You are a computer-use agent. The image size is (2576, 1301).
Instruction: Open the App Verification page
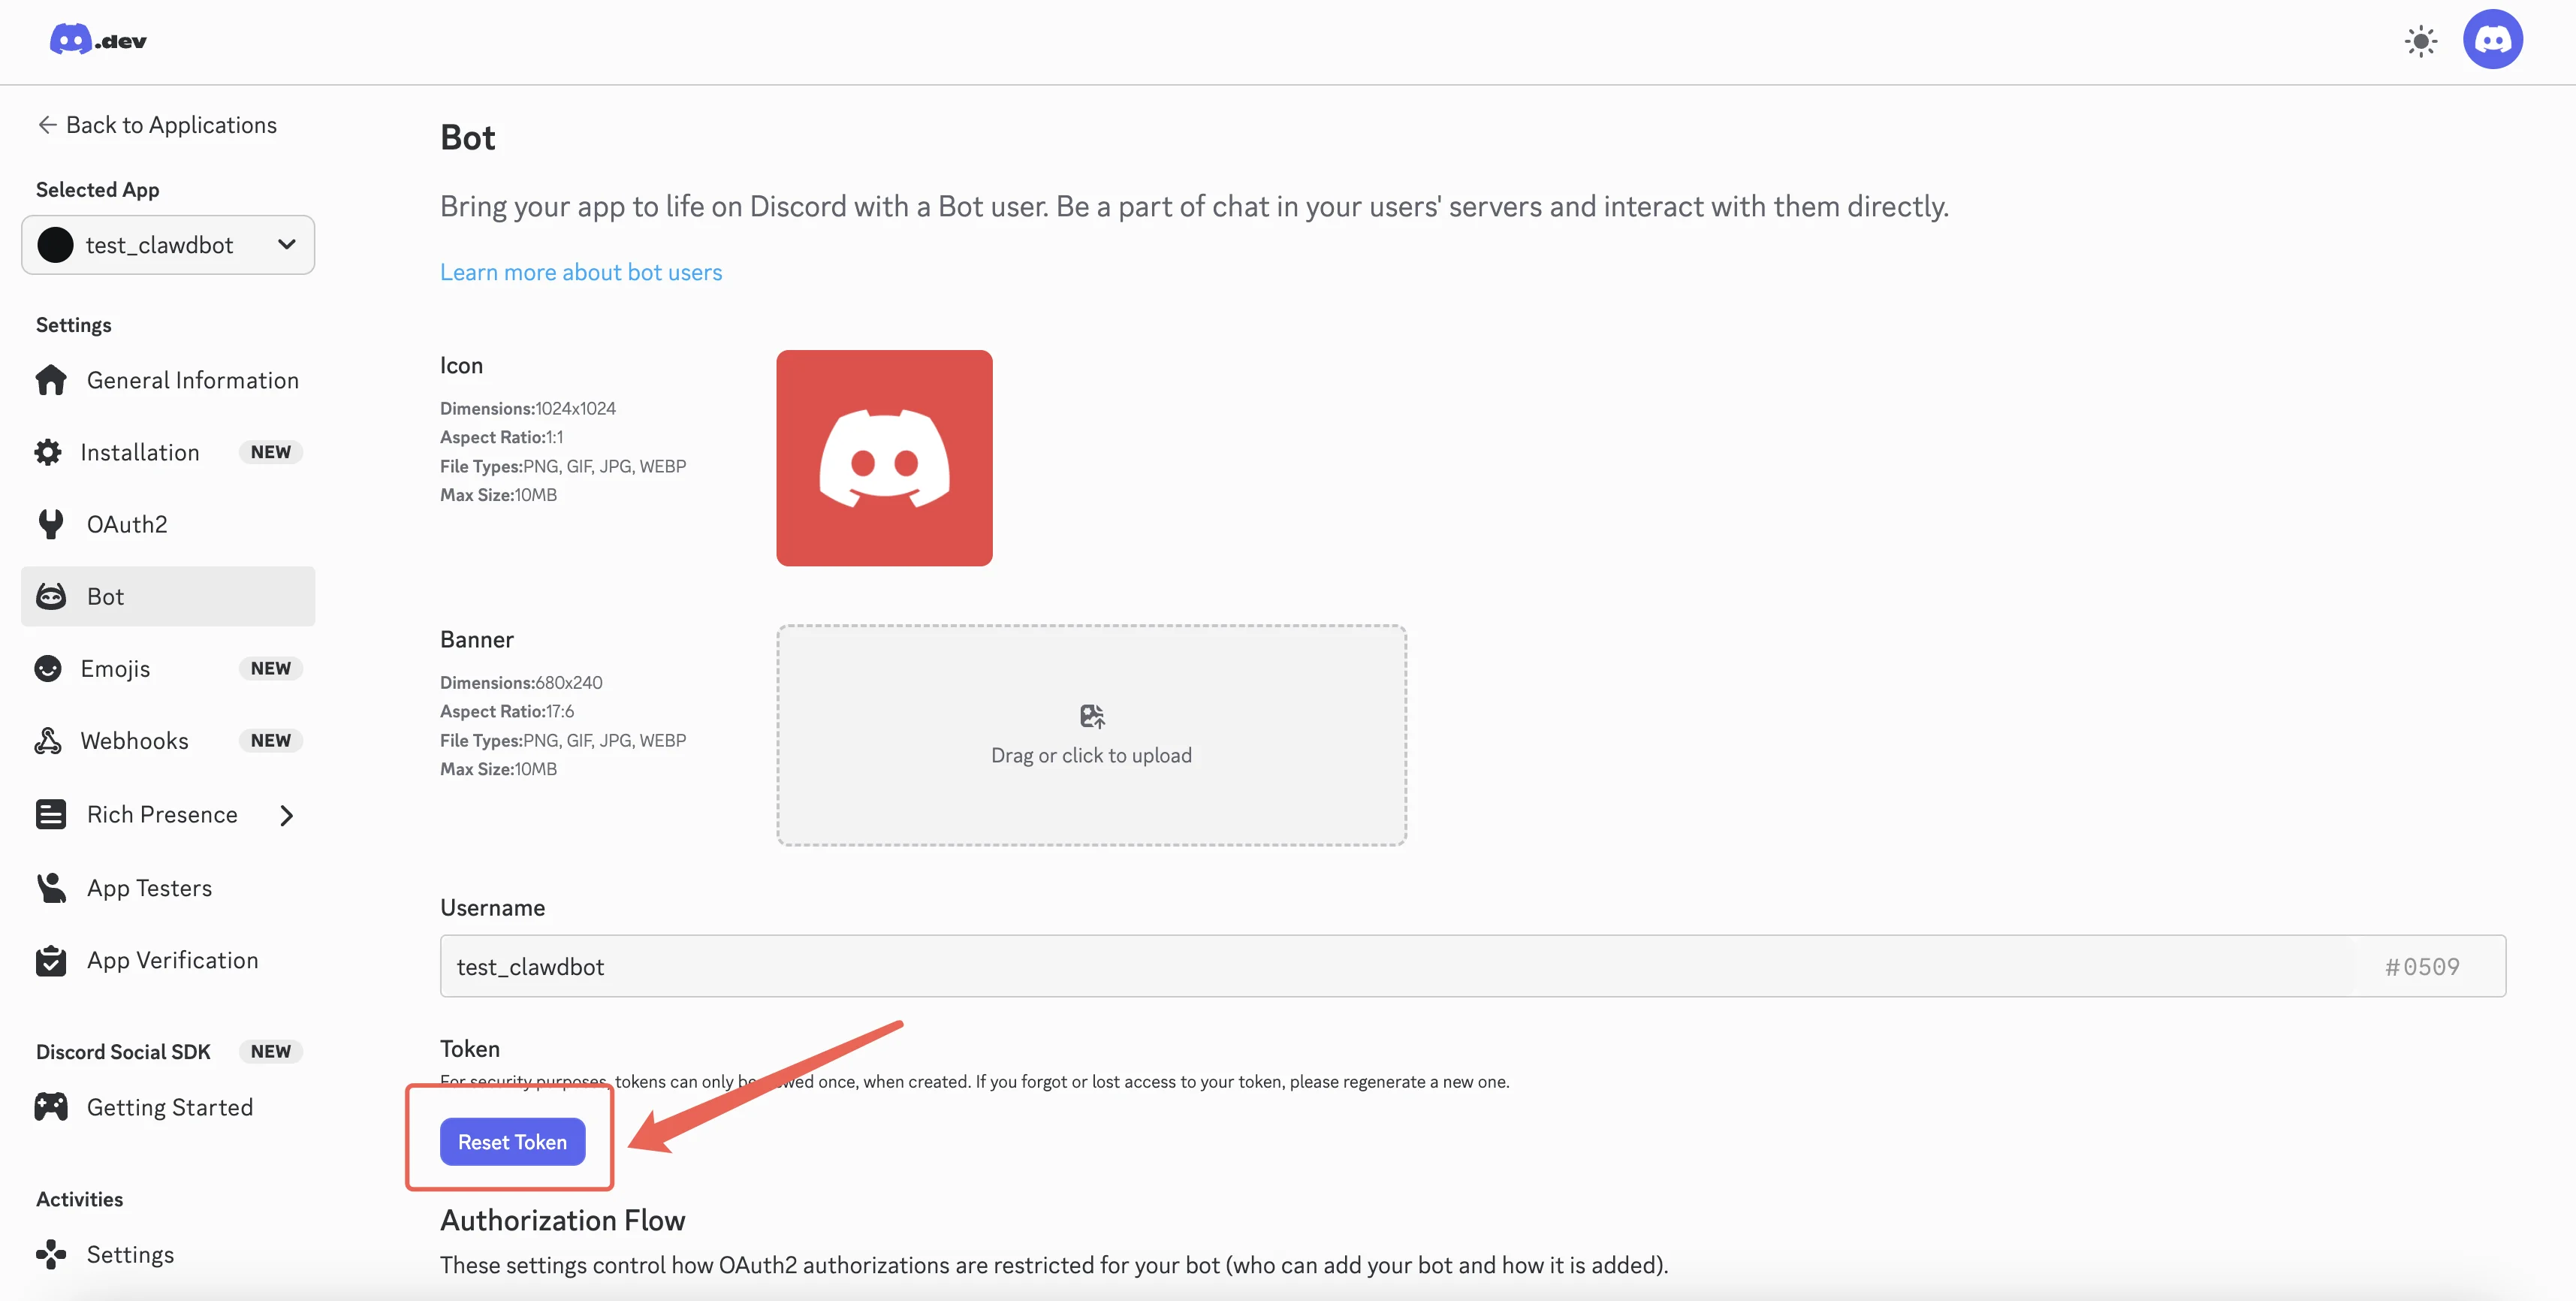[x=168, y=960]
